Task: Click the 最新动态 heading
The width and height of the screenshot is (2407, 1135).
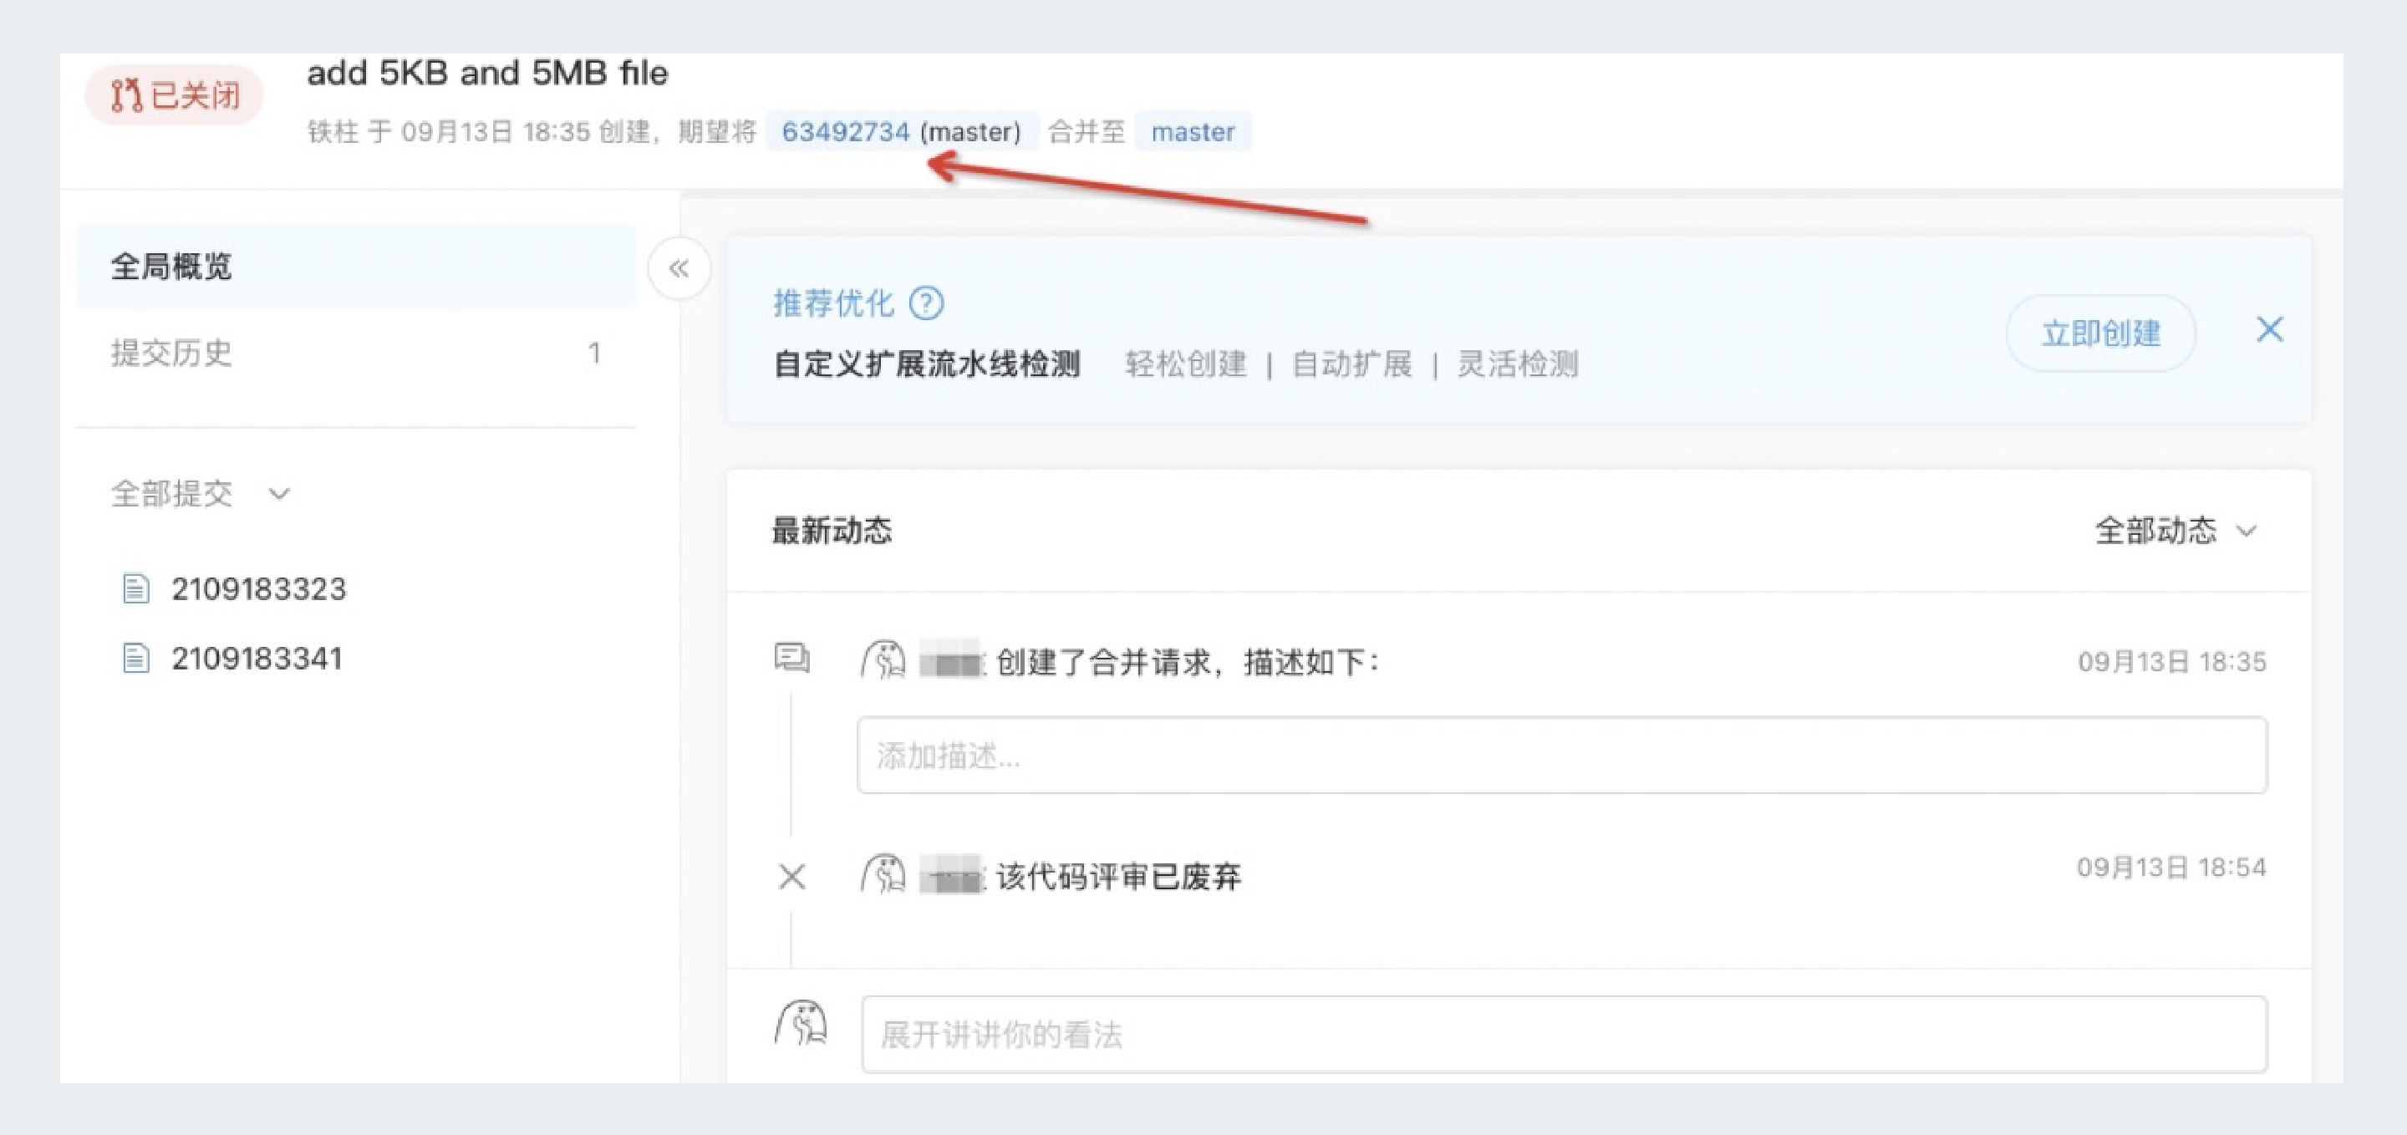Action: click(x=832, y=530)
